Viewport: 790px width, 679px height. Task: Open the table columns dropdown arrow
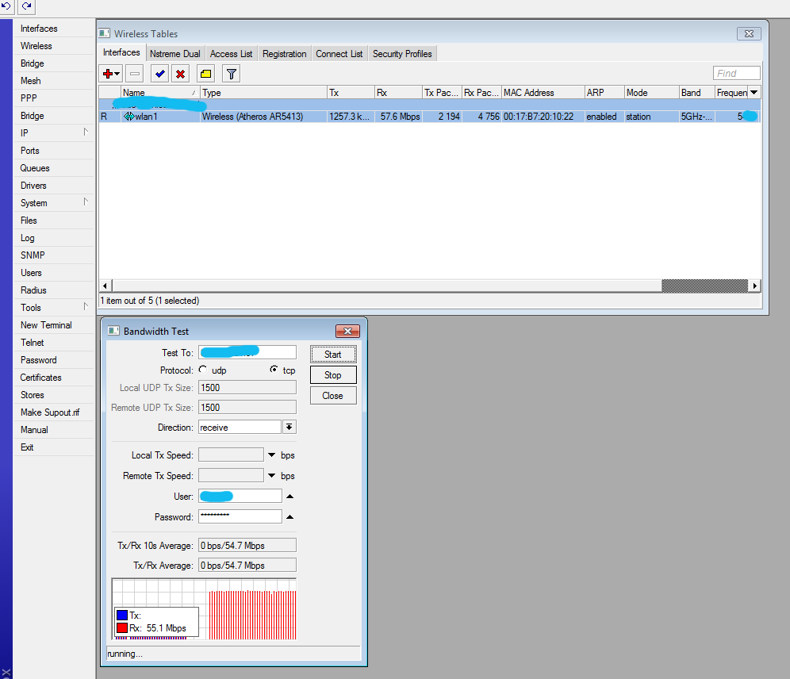pos(754,93)
